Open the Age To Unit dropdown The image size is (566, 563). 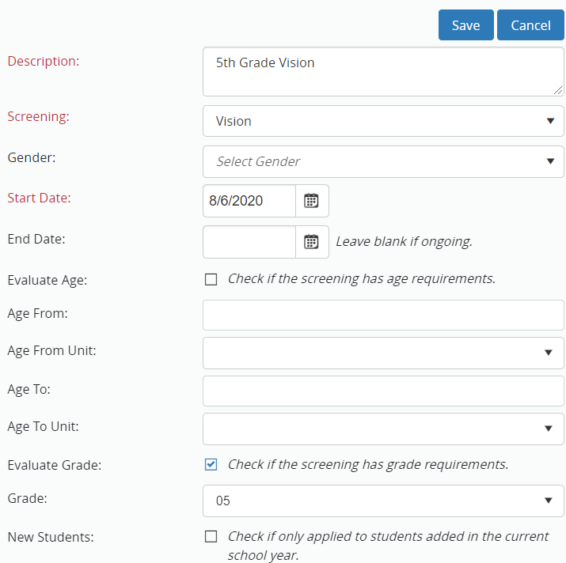click(x=383, y=428)
